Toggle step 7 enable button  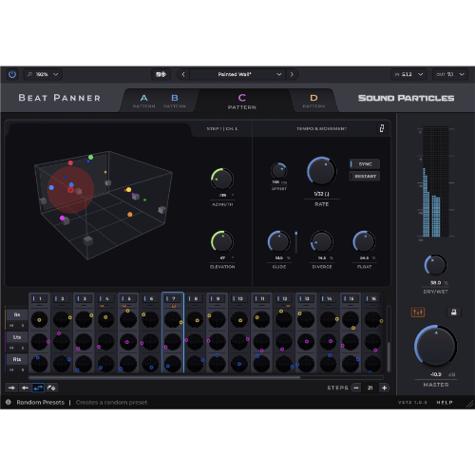173,298
